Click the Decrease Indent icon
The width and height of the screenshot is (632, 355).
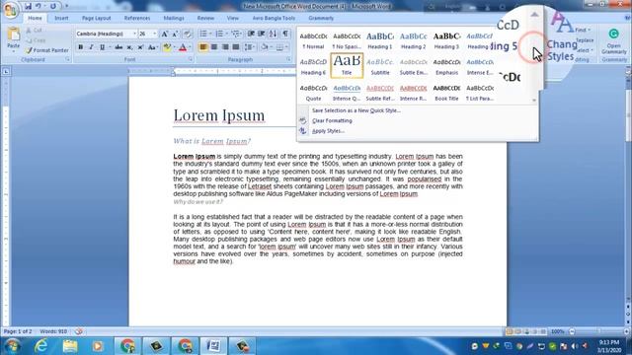point(251,34)
